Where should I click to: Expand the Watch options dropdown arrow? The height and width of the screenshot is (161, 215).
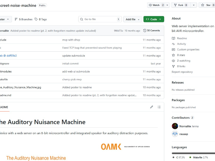[167, 5]
